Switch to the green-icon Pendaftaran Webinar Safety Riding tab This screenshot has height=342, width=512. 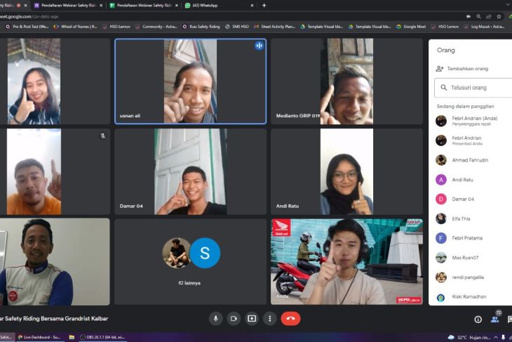click(x=144, y=6)
